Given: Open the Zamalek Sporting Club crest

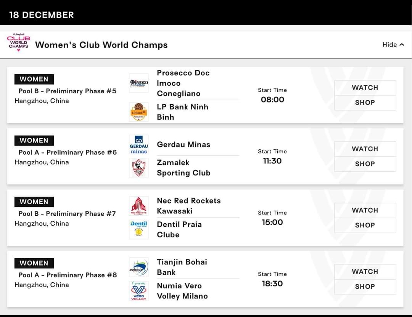Looking at the screenshot, I should pos(139,168).
